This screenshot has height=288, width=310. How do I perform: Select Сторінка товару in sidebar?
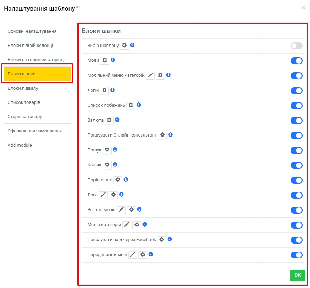[25, 117]
